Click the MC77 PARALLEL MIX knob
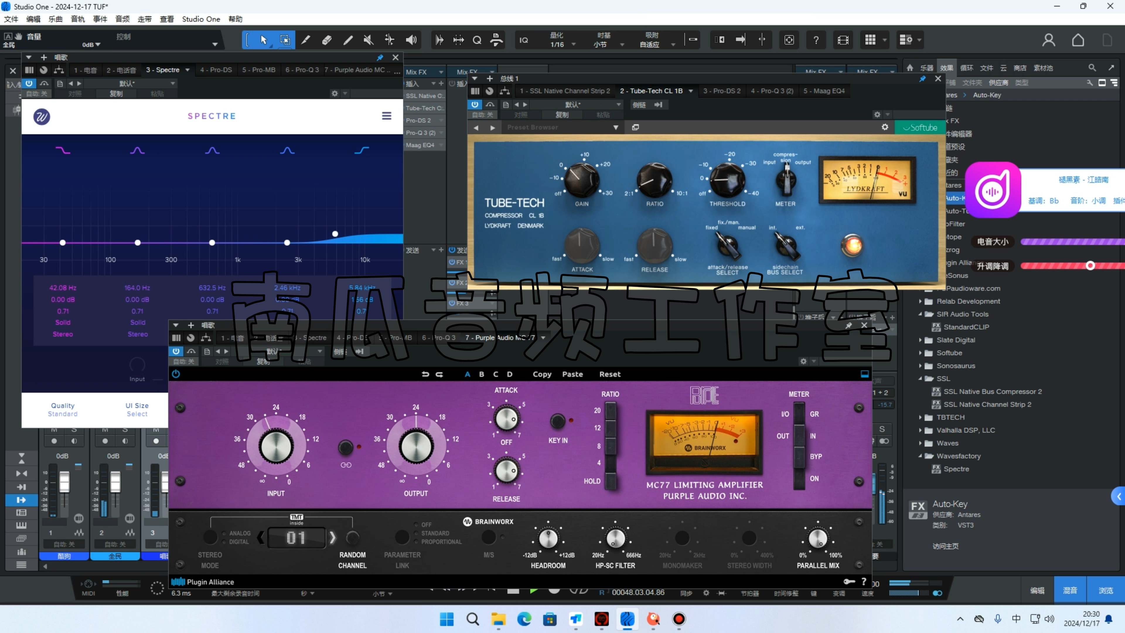This screenshot has width=1125, height=633. (x=818, y=538)
